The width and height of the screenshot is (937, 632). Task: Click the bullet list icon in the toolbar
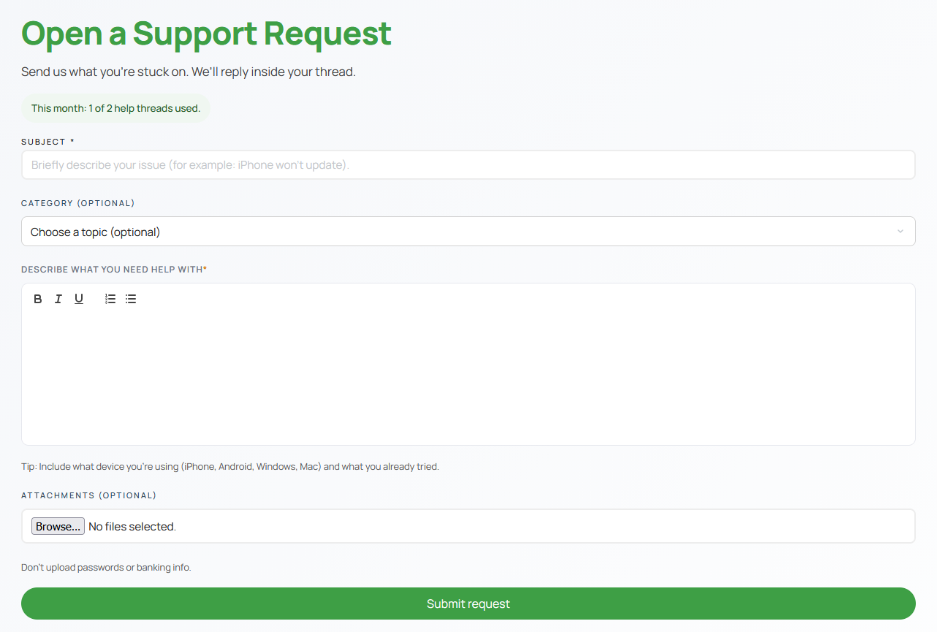click(x=130, y=298)
